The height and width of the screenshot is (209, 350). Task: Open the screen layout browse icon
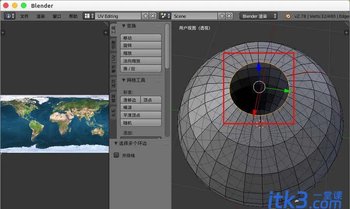[x=89, y=16]
